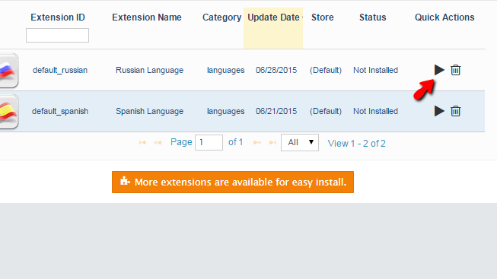Open the Spanish flag extension icon
This screenshot has height=279, width=497.
[x=8, y=112]
